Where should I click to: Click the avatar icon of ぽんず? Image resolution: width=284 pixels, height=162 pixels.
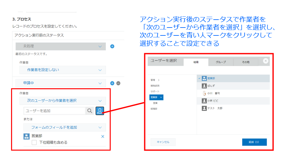[x=204, y=86]
